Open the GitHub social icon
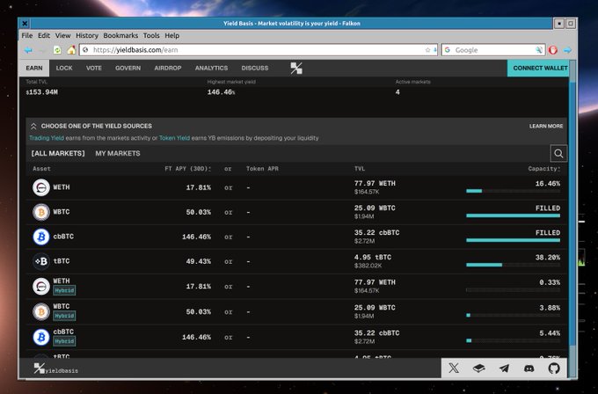598x394 pixels. coord(554,368)
